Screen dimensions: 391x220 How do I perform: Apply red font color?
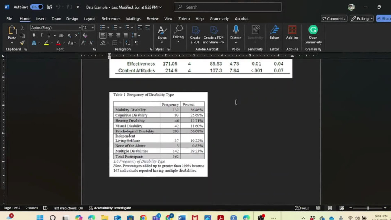pyautogui.click(x=58, y=43)
